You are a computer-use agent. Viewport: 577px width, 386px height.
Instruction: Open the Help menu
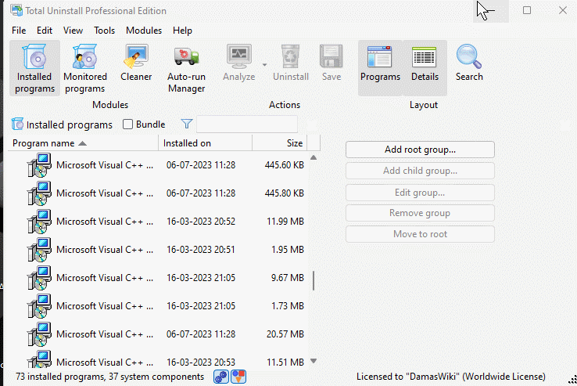[x=182, y=31]
